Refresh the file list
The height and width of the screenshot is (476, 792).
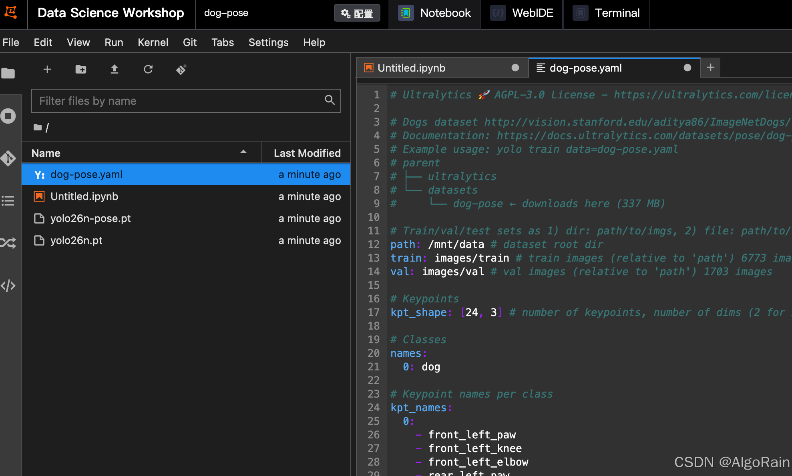coord(148,69)
